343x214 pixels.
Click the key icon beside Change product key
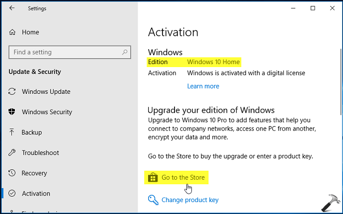click(153, 200)
